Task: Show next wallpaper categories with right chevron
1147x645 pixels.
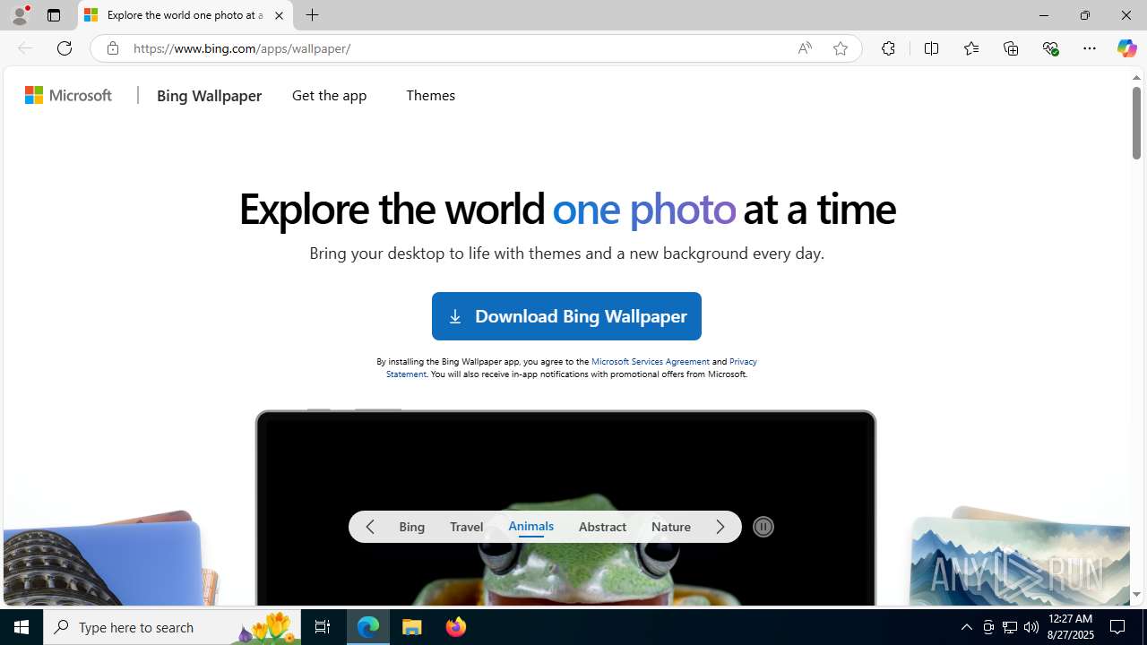Action: tap(720, 527)
